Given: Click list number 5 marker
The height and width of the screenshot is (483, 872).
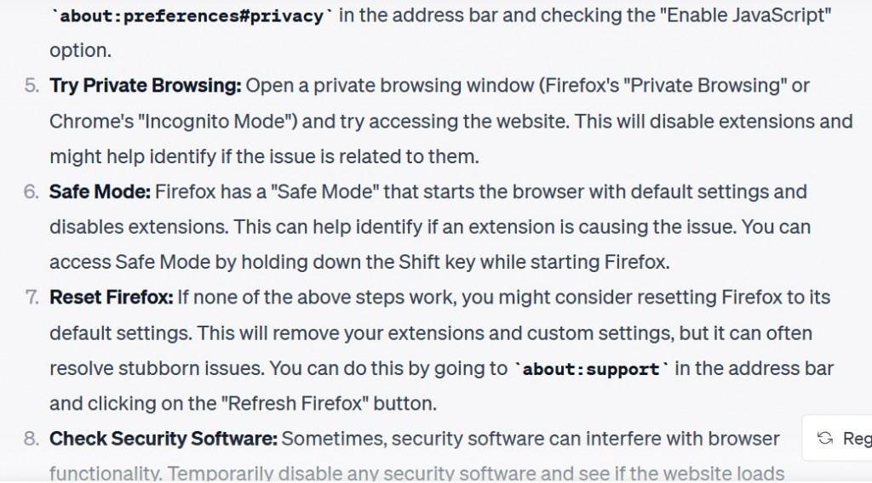Looking at the screenshot, I should click(32, 86).
